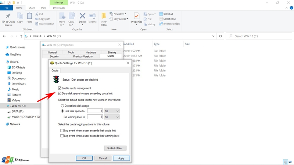Click This PC in address breadcrumb
Image resolution: width=294 pixels, height=165 pixels.
point(37,36)
